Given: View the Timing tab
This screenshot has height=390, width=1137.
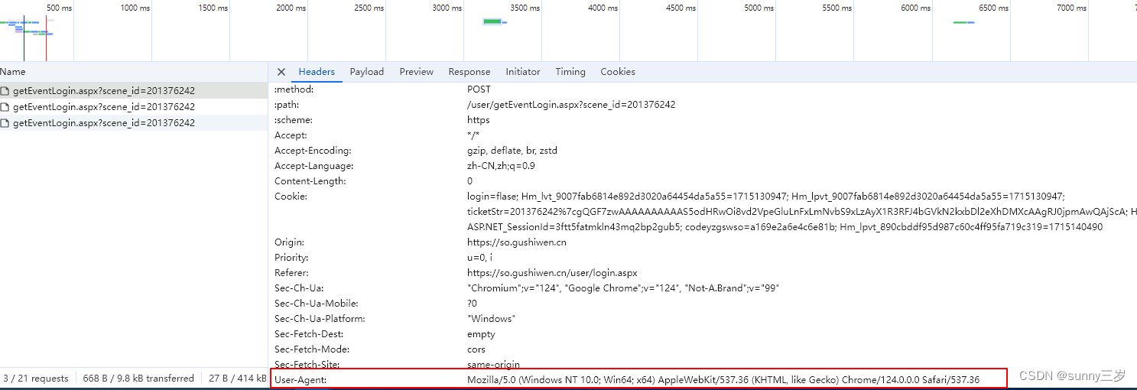Looking at the screenshot, I should 570,72.
